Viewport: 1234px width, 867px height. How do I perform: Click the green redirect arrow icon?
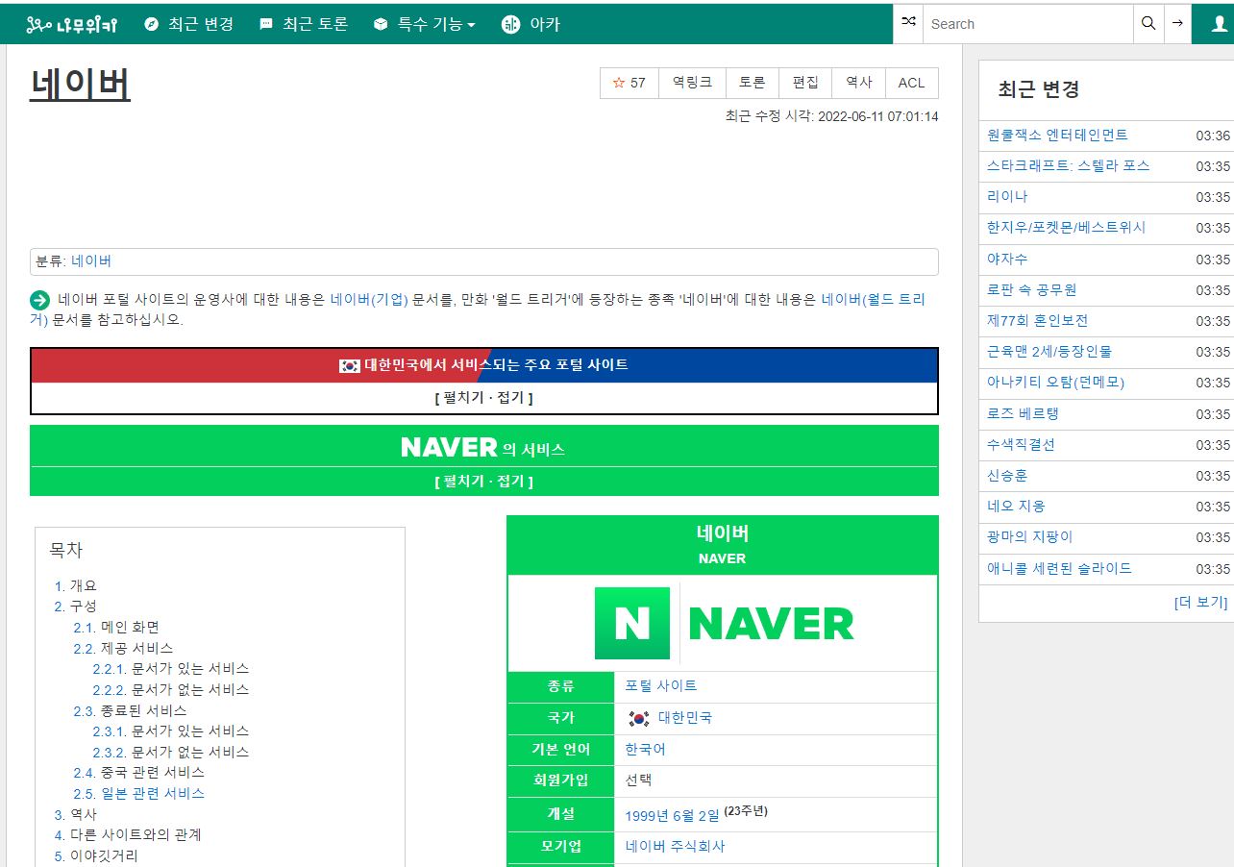(x=39, y=300)
